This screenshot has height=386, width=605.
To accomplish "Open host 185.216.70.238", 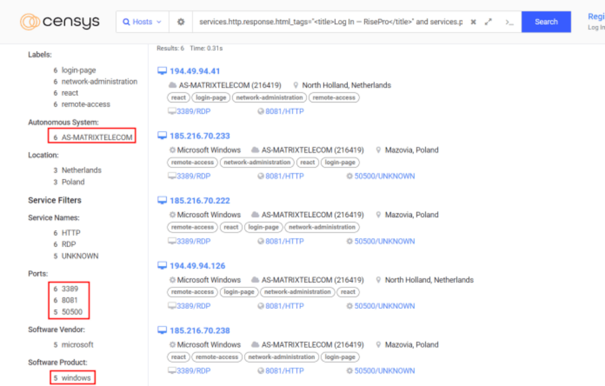I will pos(200,331).
